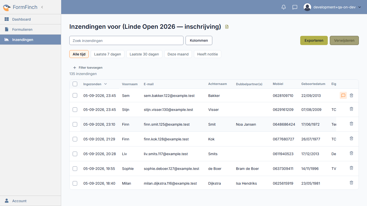367x206 pixels.
Task: Filter by Laatste 7 dagen
Action: click(108, 54)
